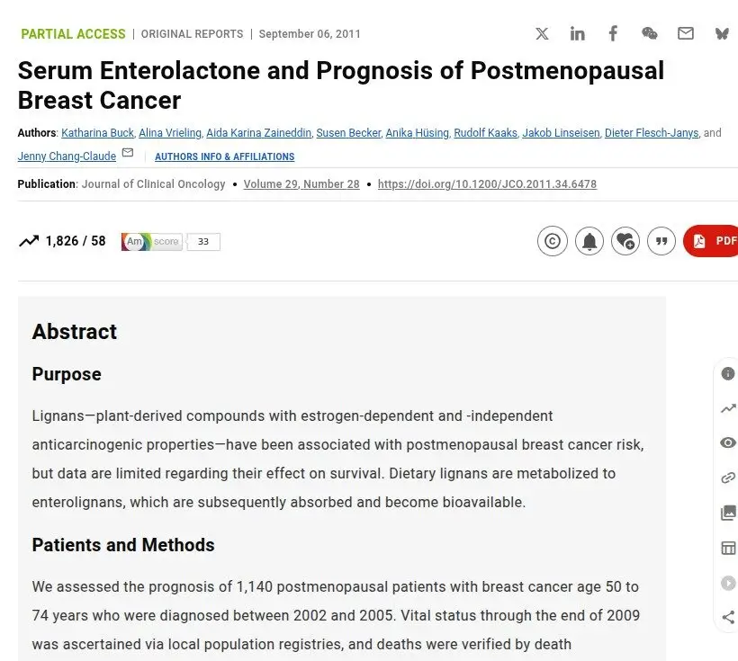This screenshot has height=661, width=738.
Task: Open cite article quotation icon
Action: click(661, 241)
